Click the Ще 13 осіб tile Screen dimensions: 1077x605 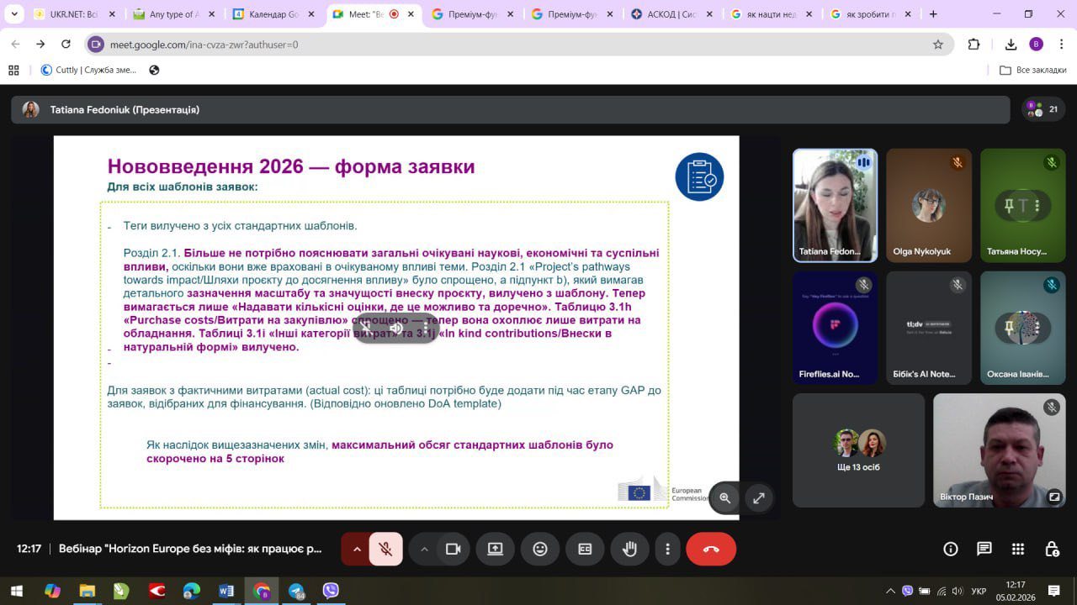[x=858, y=450]
